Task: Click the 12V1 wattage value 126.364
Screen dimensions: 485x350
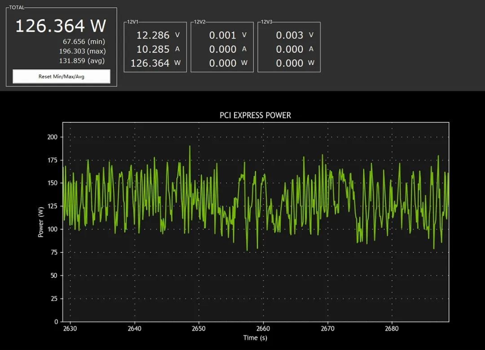Action: pyautogui.click(x=150, y=63)
